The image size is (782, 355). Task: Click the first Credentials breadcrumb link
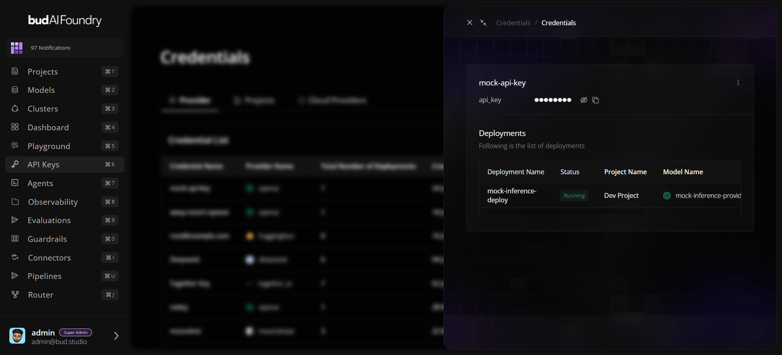click(513, 23)
